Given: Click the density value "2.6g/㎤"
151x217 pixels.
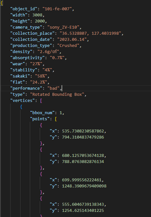Looking at the screenshot, I should [48, 52].
